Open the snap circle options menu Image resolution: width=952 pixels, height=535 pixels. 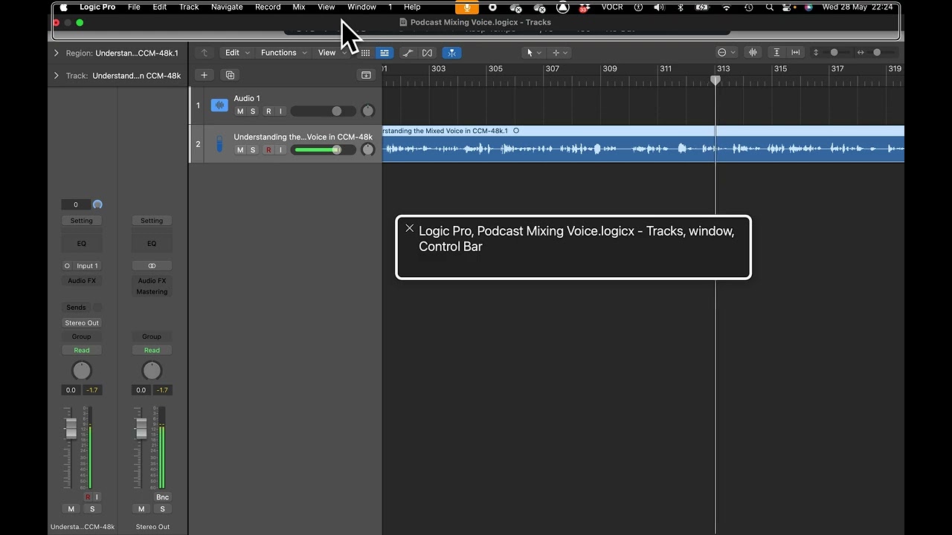(726, 53)
